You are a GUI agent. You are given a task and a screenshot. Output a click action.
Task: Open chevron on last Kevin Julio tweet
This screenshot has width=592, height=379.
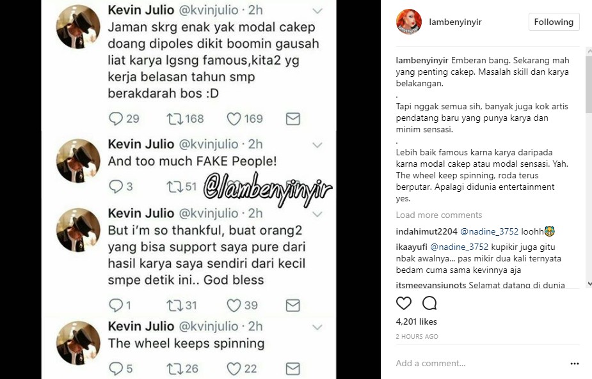(317, 327)
